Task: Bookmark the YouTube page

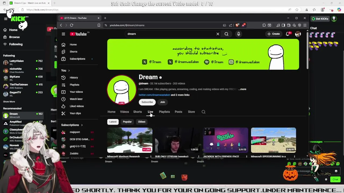Action: click(99, 25)
